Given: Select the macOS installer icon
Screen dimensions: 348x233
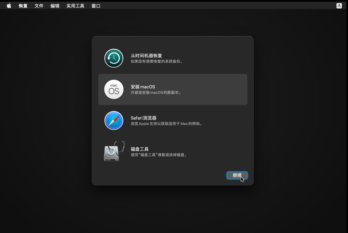Looking at the screenshot, I should click(x=114, y=89).
